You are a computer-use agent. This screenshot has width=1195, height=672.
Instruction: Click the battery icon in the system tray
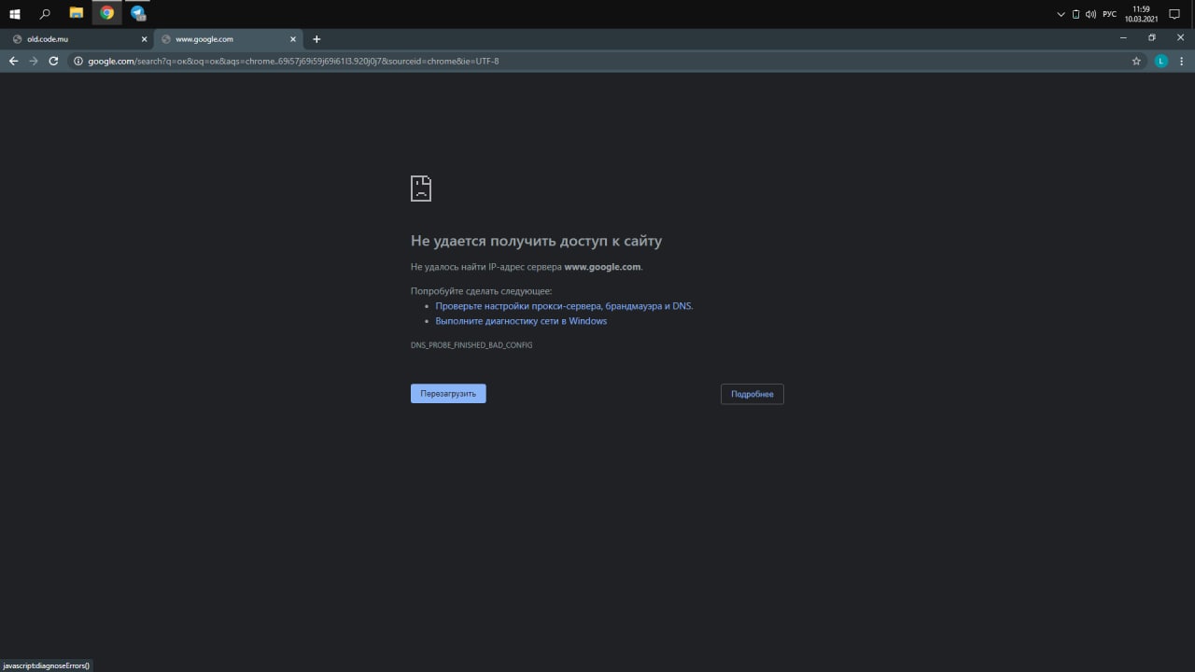1075,14
